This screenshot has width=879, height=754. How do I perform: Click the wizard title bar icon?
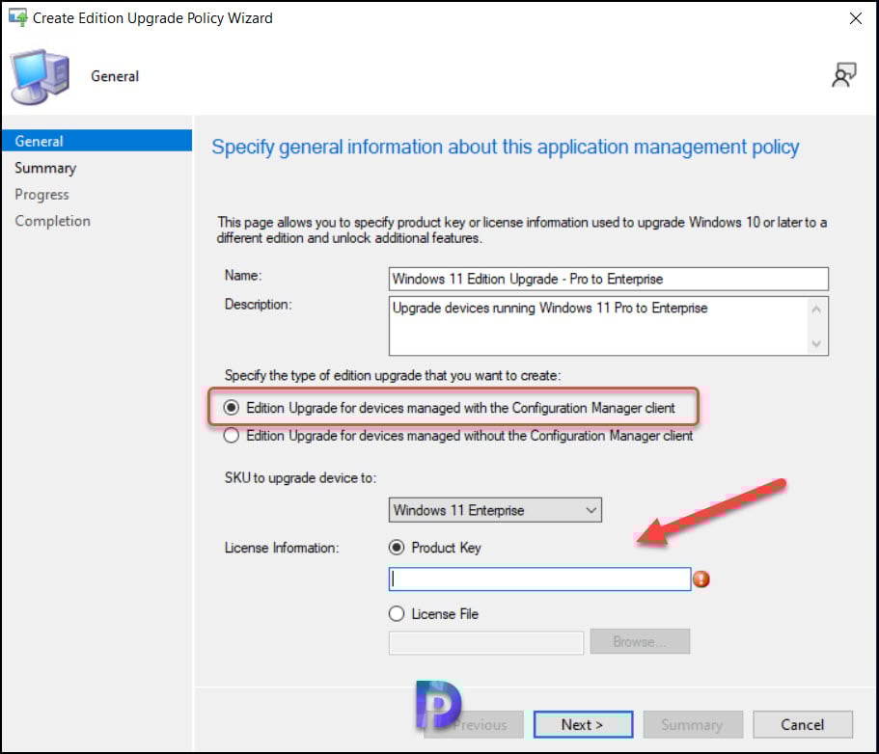pyautogui.click(x=17, y=17)
